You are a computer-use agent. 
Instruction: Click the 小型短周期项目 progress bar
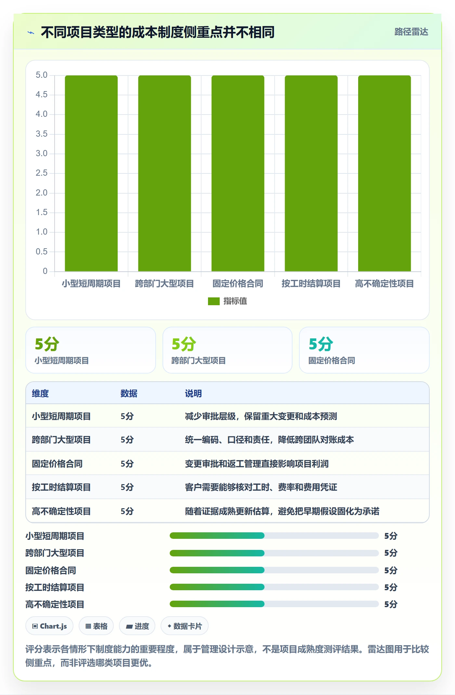274,536
